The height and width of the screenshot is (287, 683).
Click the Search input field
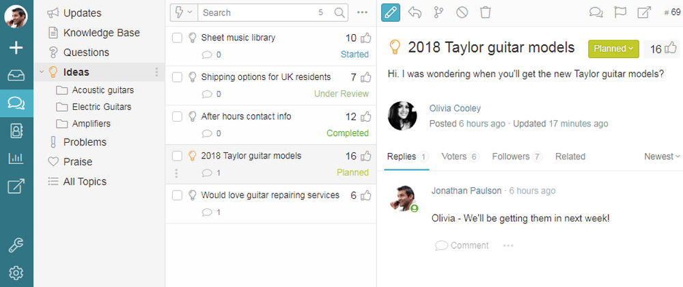(x=258, y=12)
